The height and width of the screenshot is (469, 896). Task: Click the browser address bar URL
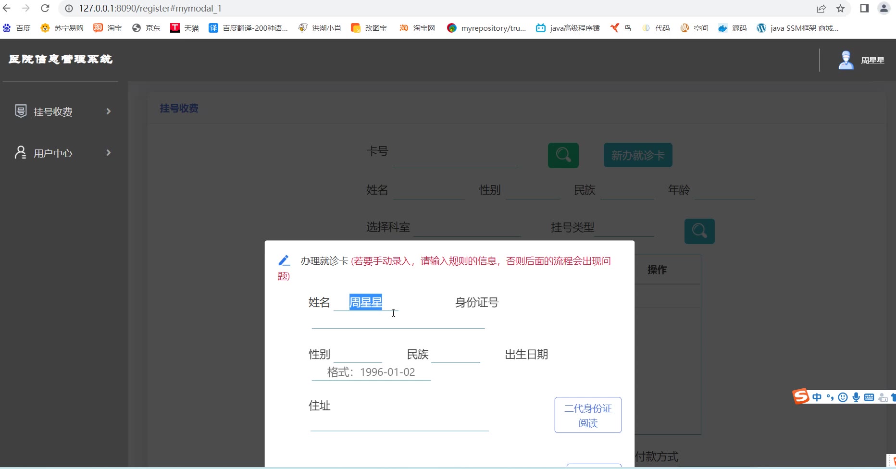pyautogui.click(x=150, y=8)
